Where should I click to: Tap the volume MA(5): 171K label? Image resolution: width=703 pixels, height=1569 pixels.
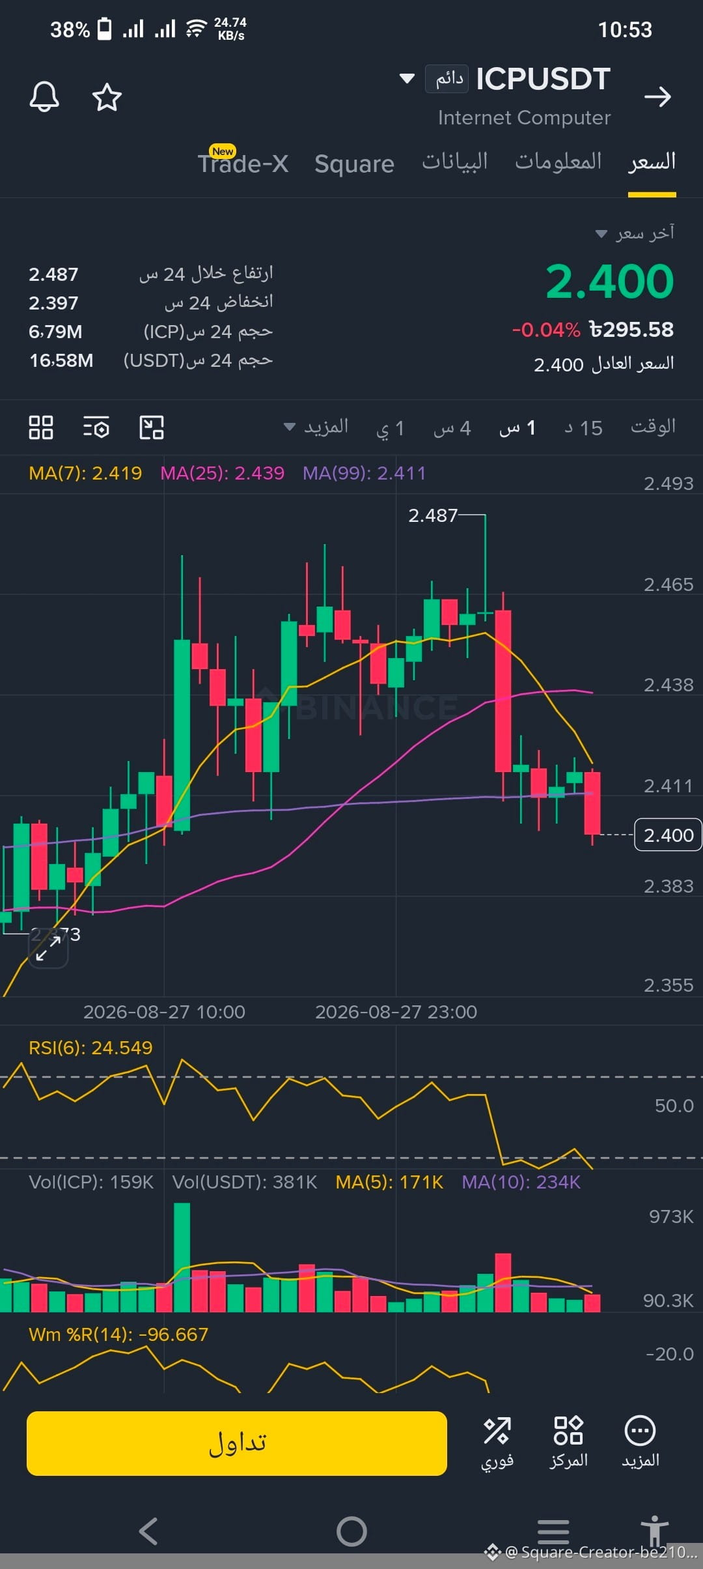pyautogui.click(x=389, y=1182)
